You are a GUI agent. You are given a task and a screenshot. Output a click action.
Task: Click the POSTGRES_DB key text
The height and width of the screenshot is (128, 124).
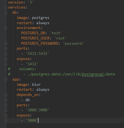33,33
